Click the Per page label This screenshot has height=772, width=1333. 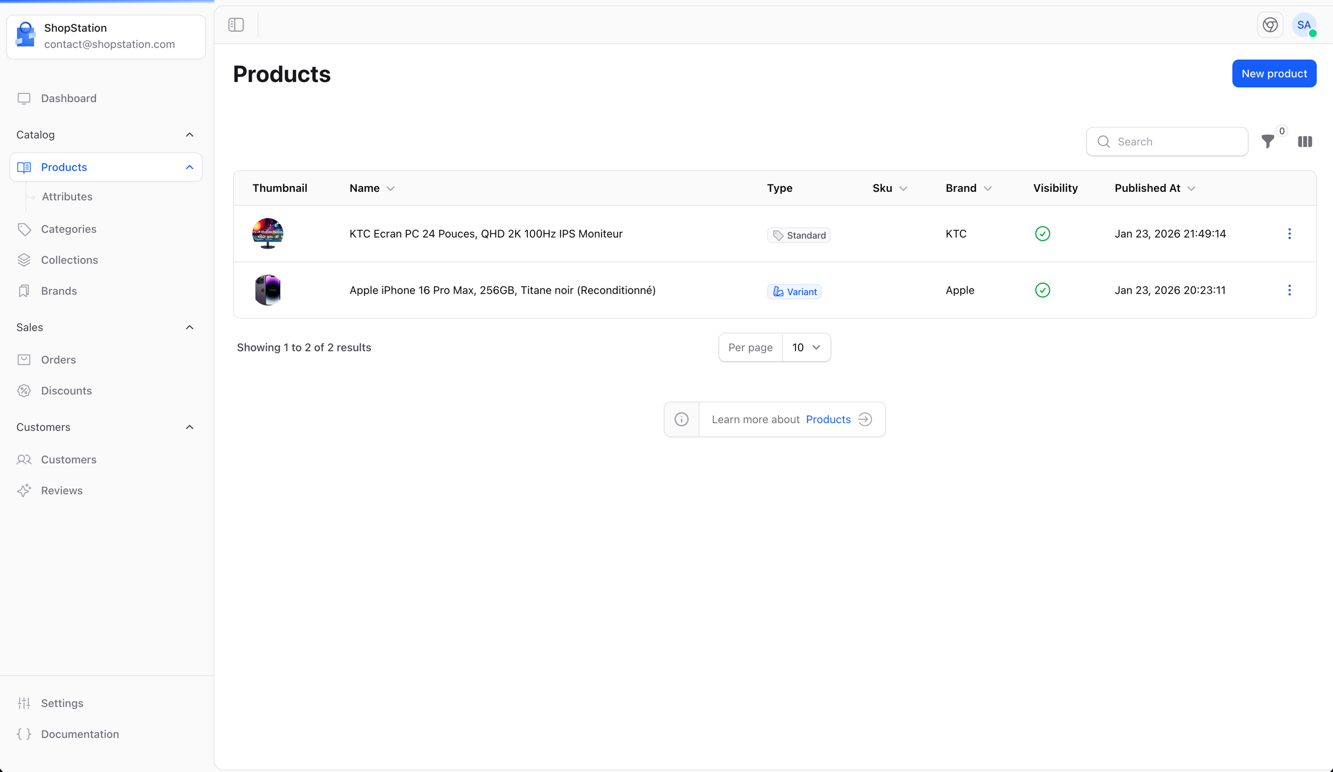(750, 347)
